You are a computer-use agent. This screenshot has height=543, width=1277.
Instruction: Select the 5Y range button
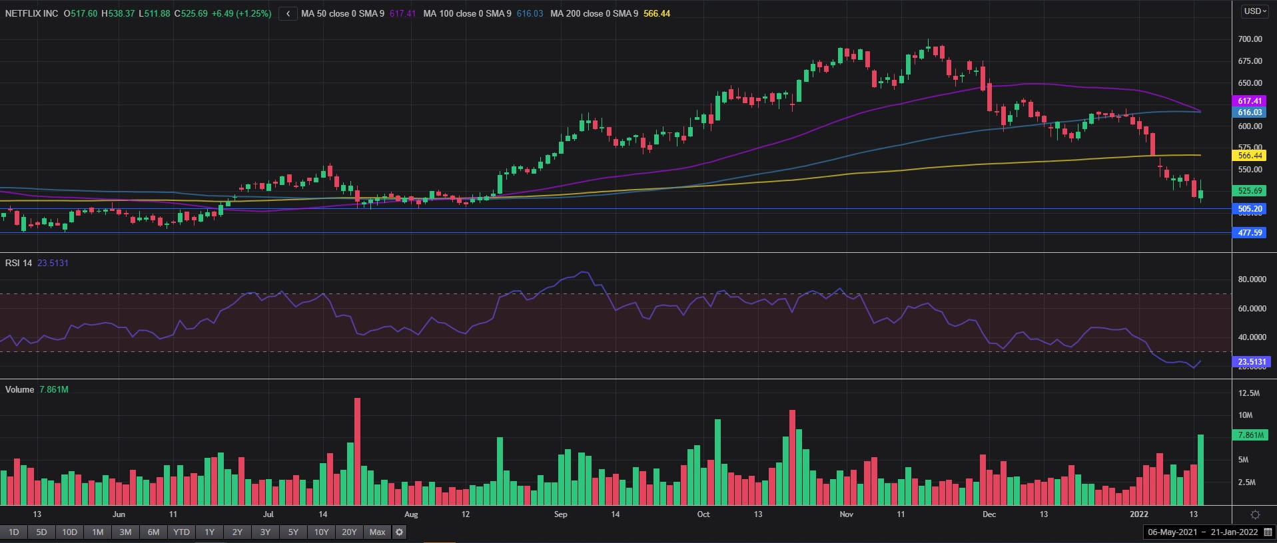pos(293,532)
